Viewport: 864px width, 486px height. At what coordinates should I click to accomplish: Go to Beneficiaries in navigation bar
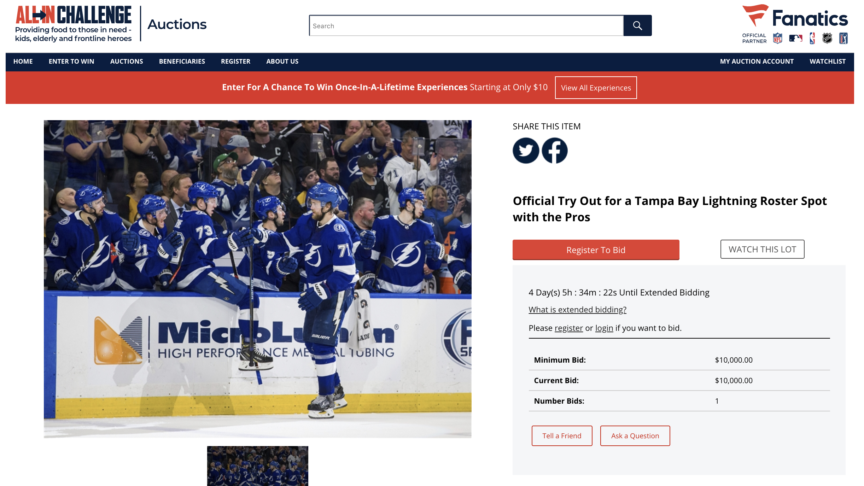click(x=182, y=62)
